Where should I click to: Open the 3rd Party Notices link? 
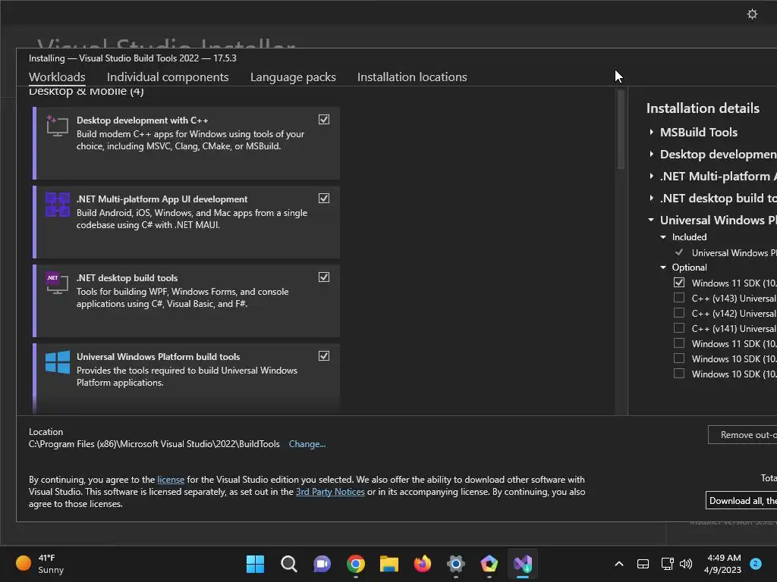click(x=330, y=492)
